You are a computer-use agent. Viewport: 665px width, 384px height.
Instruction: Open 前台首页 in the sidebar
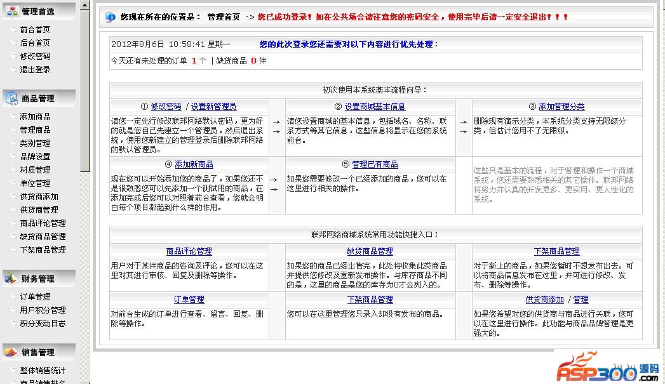point(35,30)
